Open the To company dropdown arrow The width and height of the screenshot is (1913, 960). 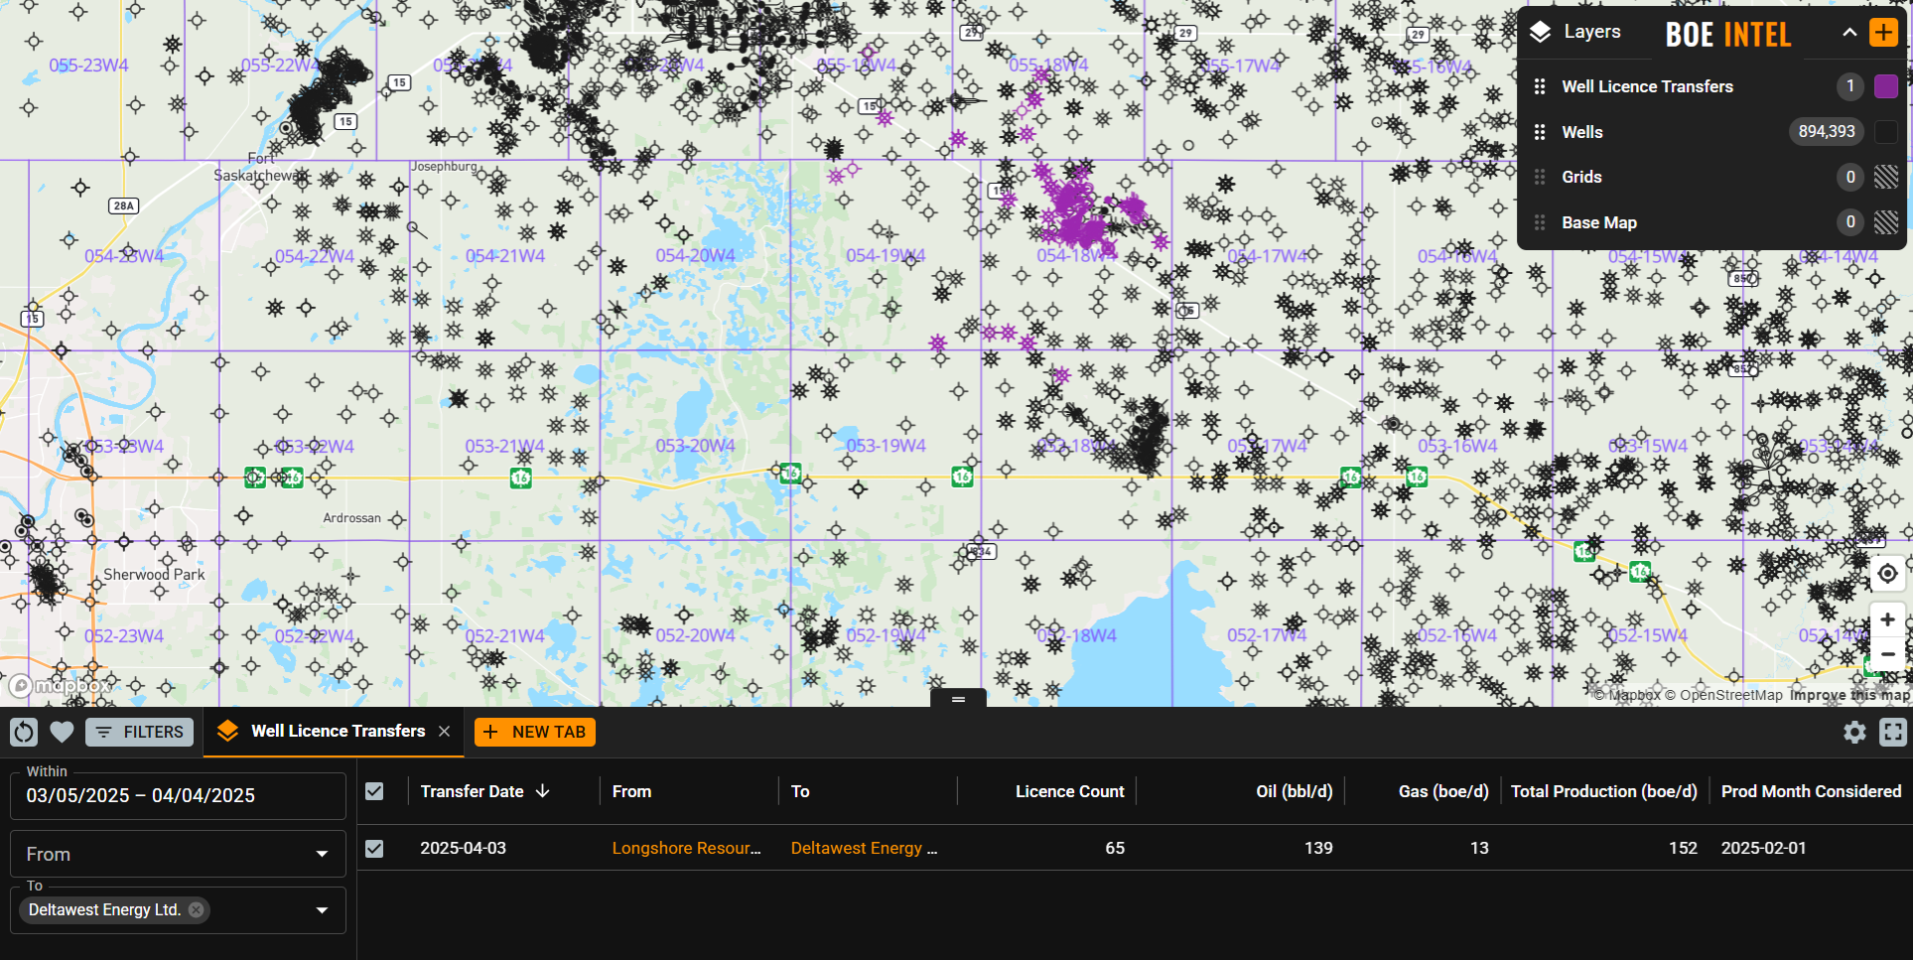pyautogui.click(x=322, y=910)
